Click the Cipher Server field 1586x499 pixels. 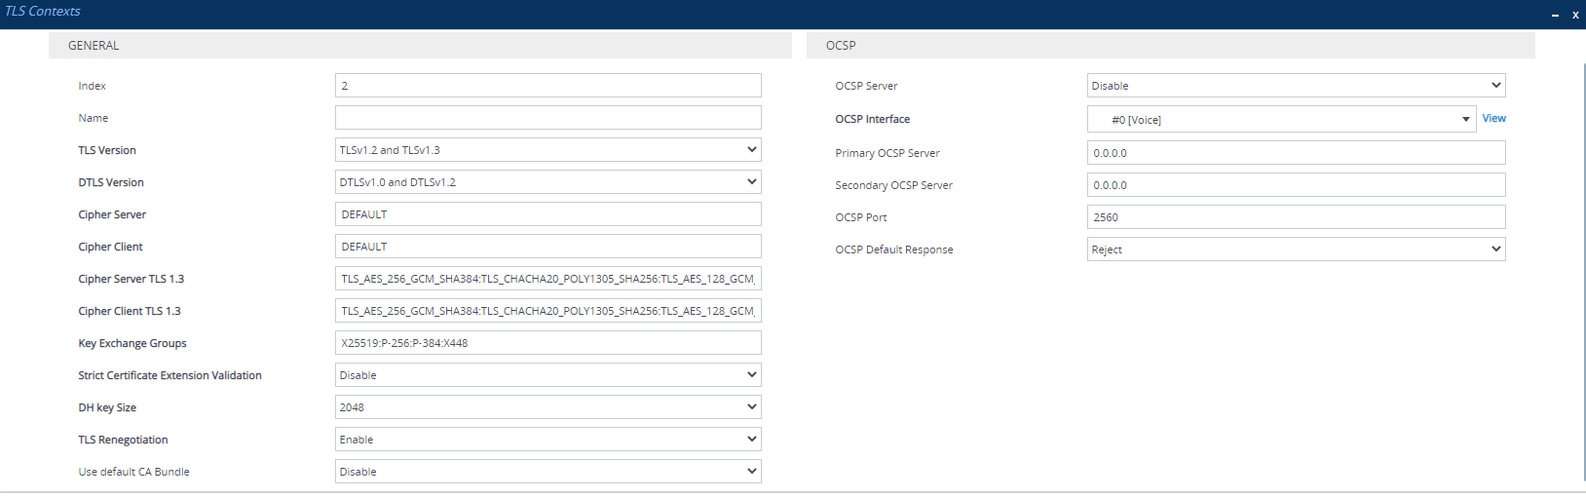pos(548,214)
